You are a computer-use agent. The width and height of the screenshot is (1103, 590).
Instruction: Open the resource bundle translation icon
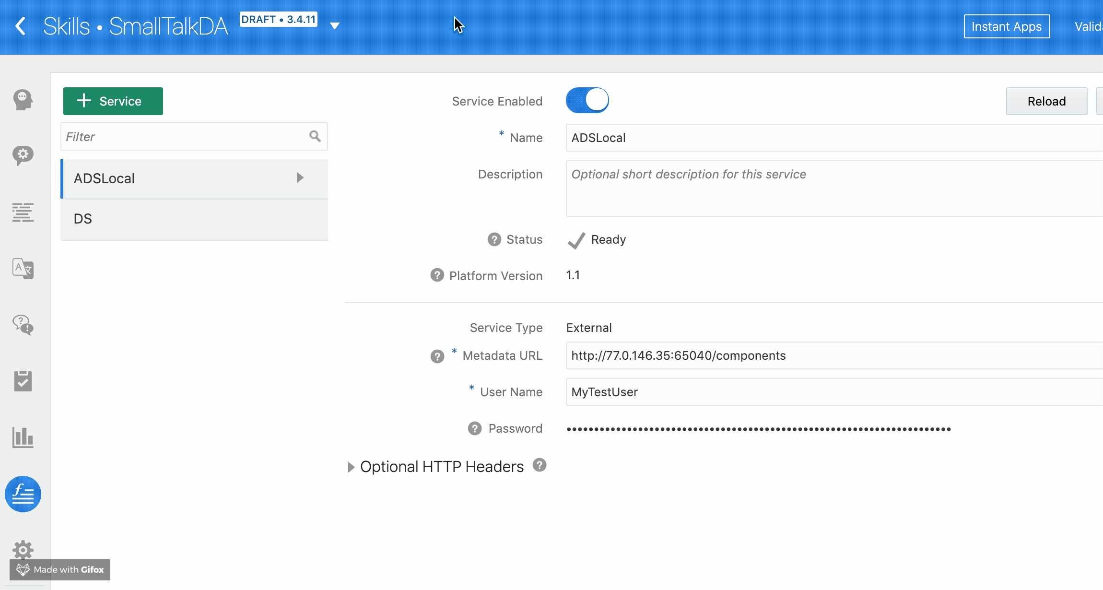point(23,269)
